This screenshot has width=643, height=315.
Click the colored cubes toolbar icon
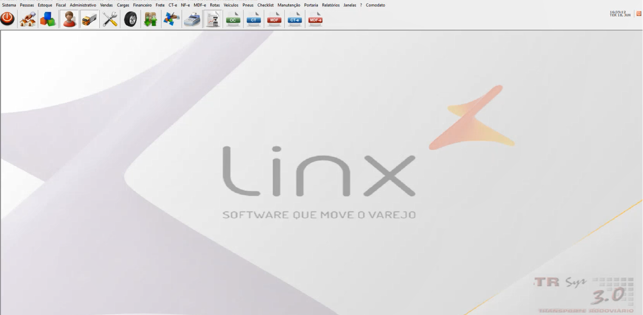point(48,19)
